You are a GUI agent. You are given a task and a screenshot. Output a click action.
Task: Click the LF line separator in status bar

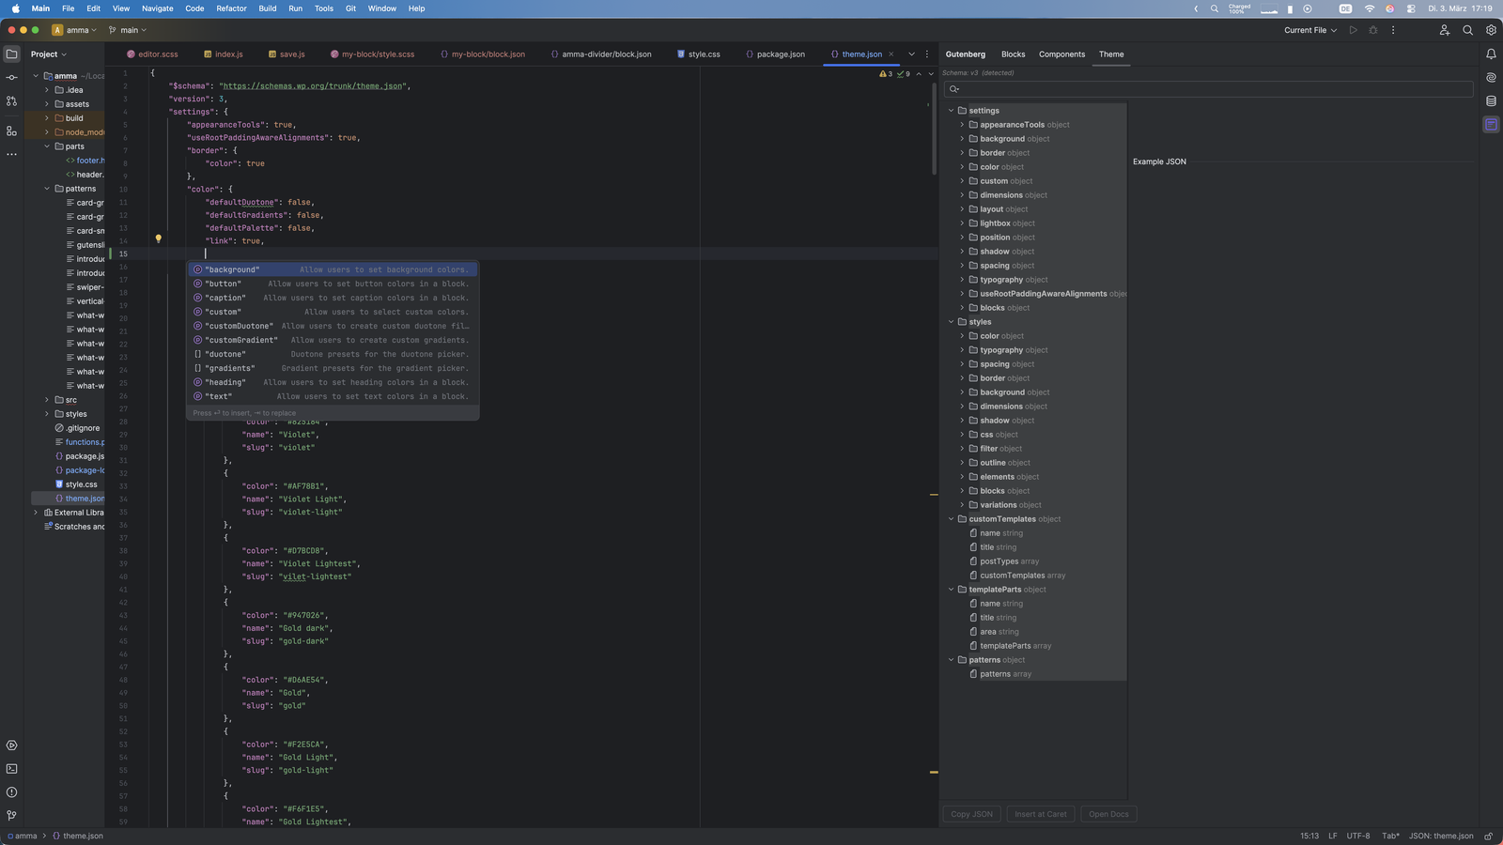click(1332, 836)
